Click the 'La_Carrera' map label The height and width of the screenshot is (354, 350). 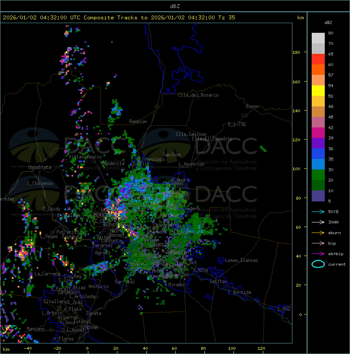(47, 274)
